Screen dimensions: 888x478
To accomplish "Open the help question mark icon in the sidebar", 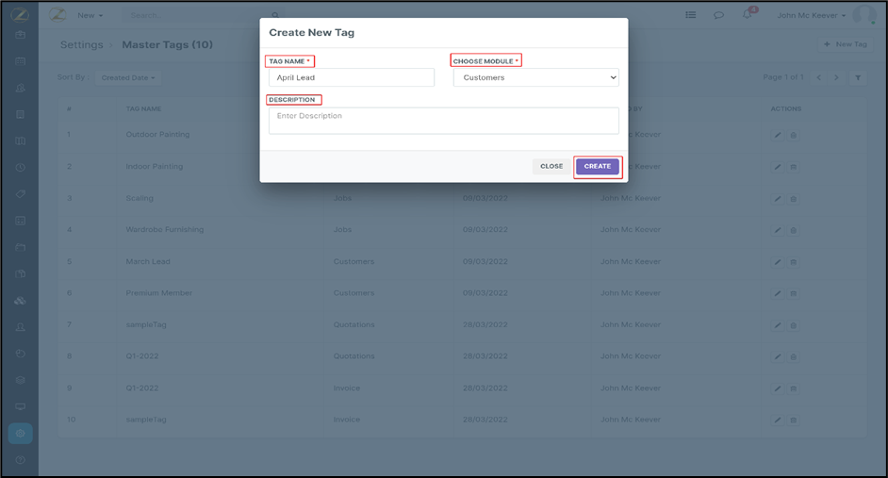I will (x=21, y=460).
